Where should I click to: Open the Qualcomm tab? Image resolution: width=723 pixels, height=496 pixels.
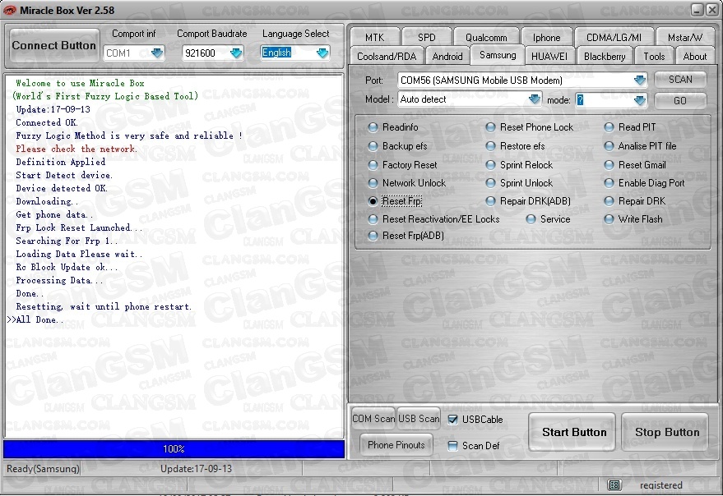coord(486,37)
